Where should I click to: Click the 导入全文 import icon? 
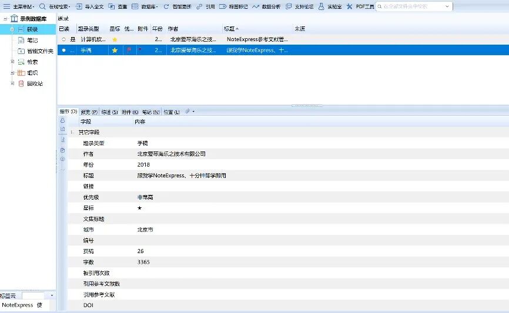click(x=79, y=6)
